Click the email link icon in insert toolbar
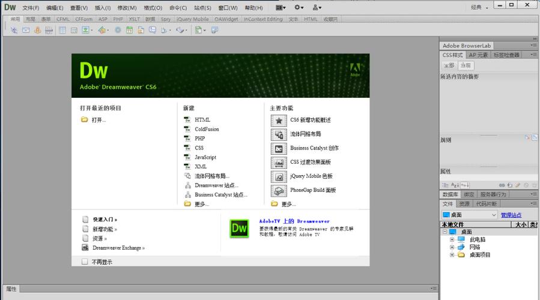The image size is (540, 300). click(26, 30)
